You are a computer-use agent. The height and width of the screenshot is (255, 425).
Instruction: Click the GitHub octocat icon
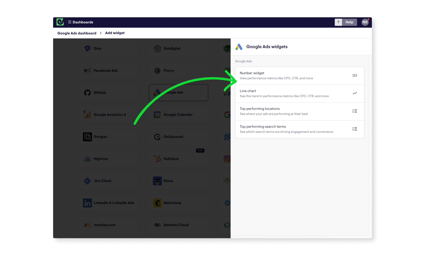coord(87,93)
